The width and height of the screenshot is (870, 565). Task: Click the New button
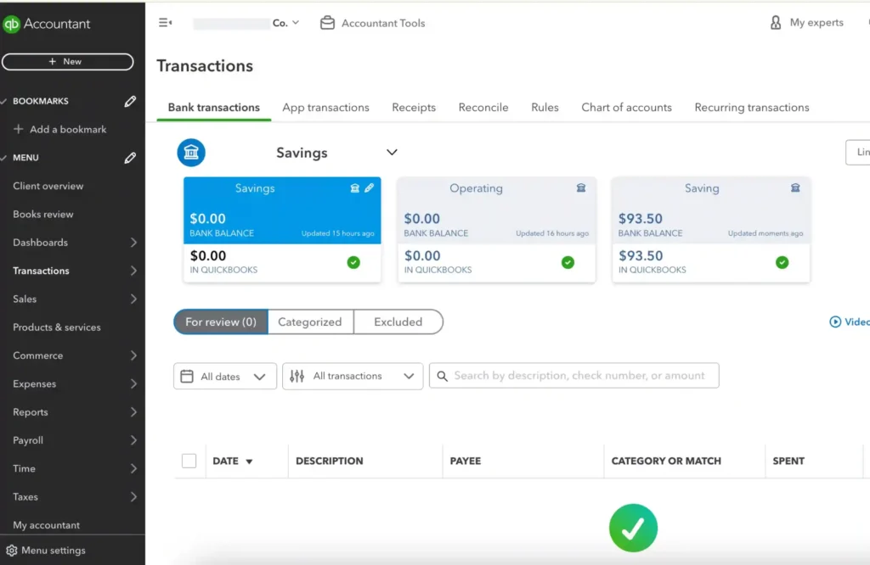point(67,61)
